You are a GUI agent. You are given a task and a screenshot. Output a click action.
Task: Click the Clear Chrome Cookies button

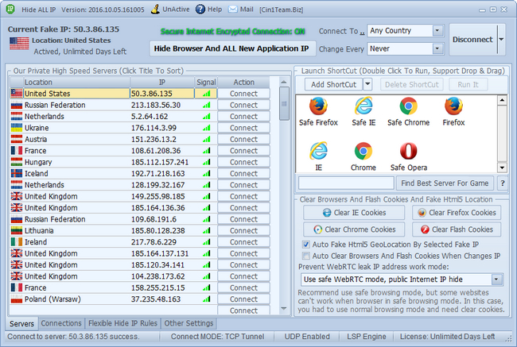354,229
